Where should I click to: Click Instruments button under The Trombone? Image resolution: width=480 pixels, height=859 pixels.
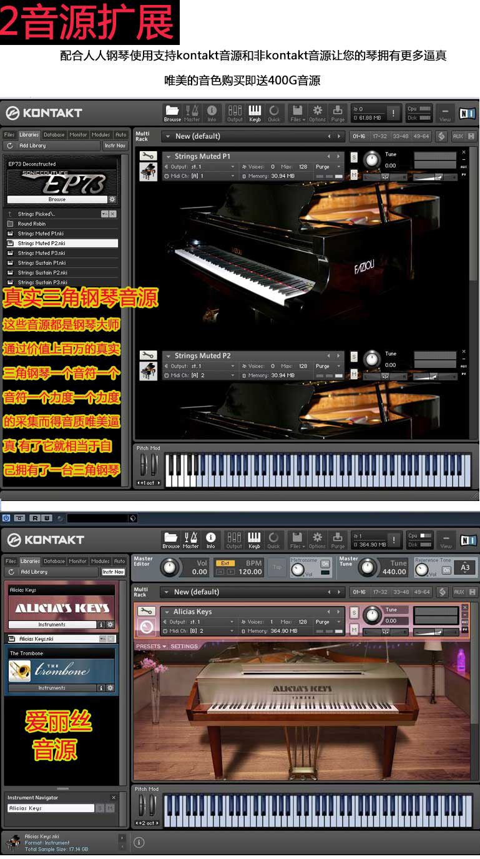coord(52,688)
